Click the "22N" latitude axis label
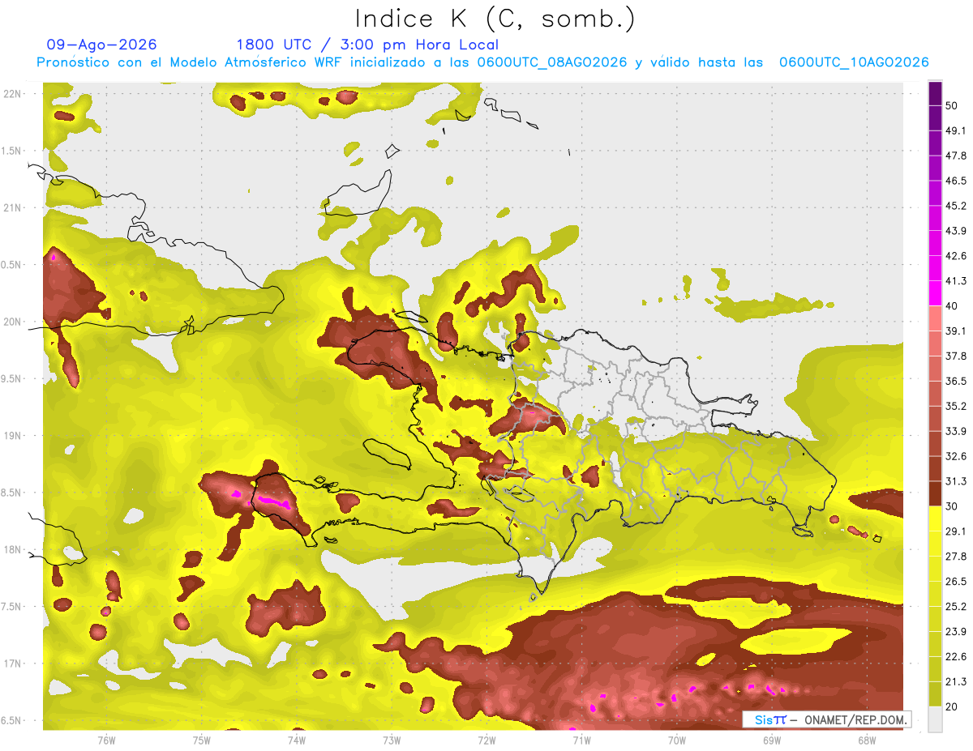 coord(14,94)
